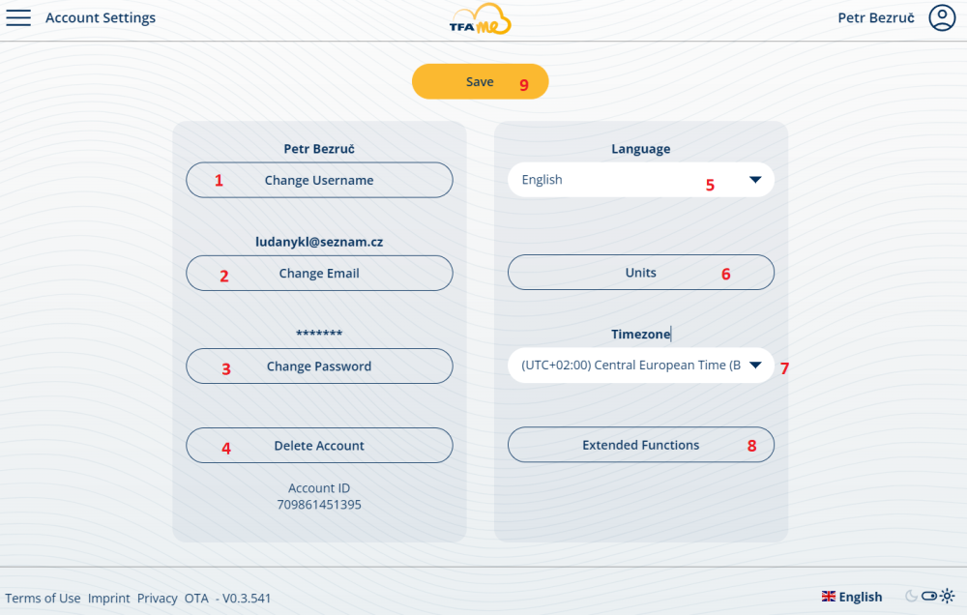Open Extended Functions

click(641, 445)
